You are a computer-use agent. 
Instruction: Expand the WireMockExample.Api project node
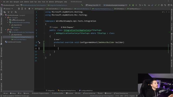pos(8,20)
